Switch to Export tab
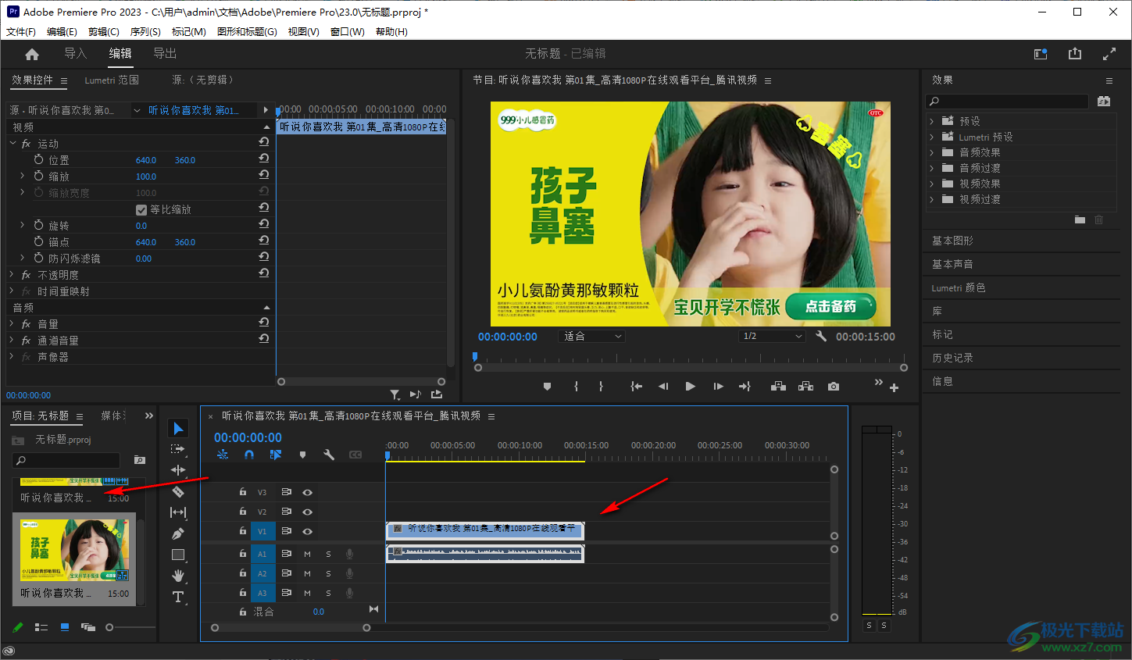Screen dimensions: 1132x660 click(x=165, y=53)
